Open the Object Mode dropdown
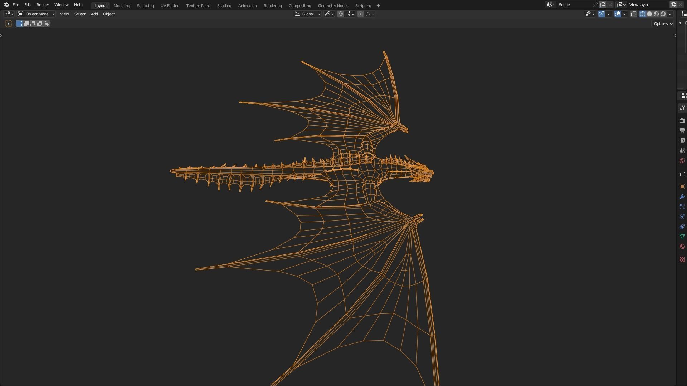Viewport: 687px width, 386px height. point(36,14)
